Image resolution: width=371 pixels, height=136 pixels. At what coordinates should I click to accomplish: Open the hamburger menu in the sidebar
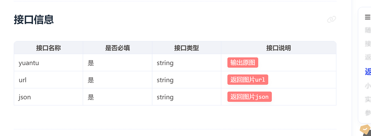(x=368, y=17)
